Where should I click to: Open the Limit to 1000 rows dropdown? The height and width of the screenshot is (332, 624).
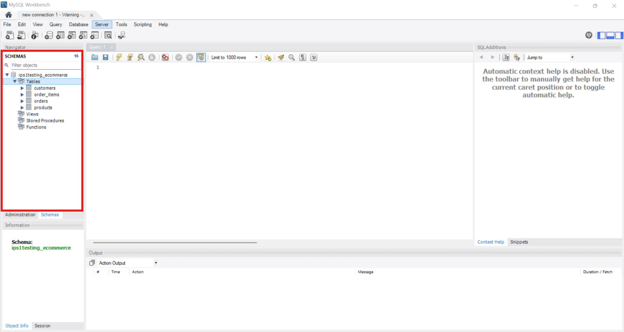234,57
